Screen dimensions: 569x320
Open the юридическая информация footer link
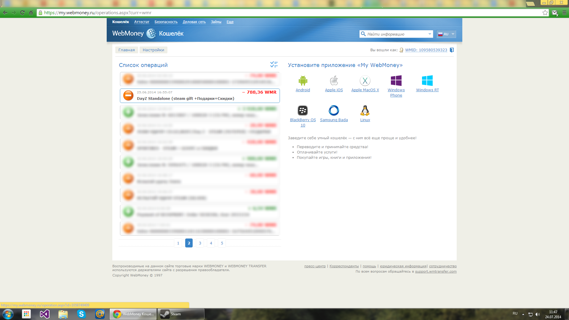click(x=403, y=266)
